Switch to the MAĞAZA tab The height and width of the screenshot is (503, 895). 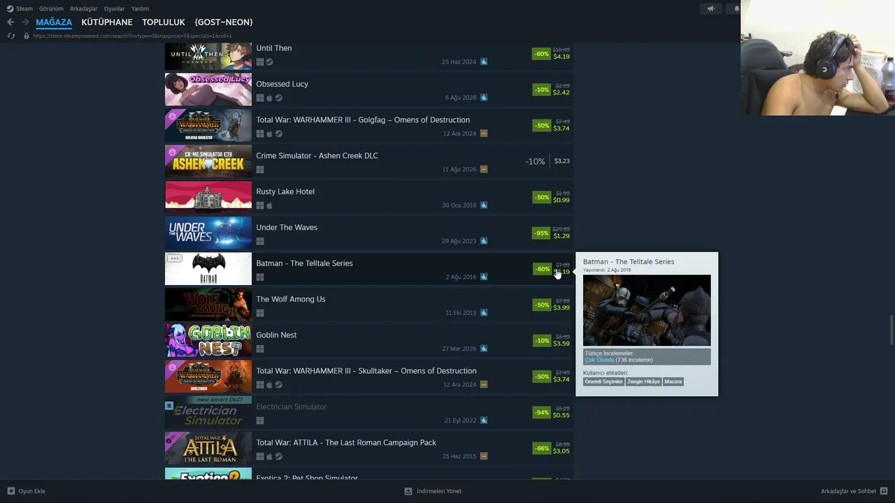54,22
